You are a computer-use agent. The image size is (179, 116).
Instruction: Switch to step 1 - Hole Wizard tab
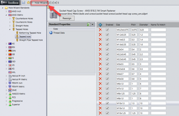pos(39,3)
